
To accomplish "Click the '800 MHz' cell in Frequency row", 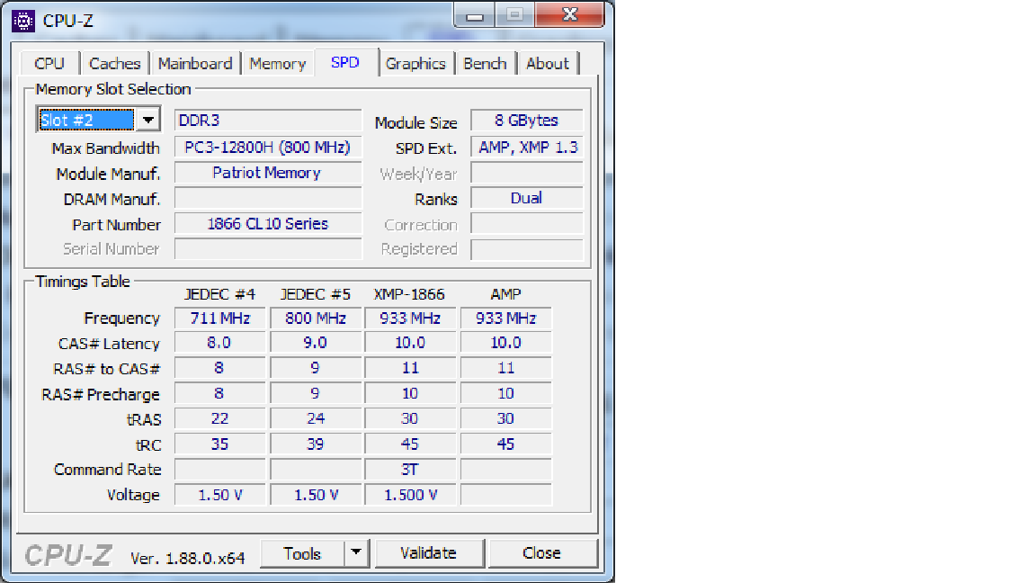I will pyautogui.click(x=316, y=318).
